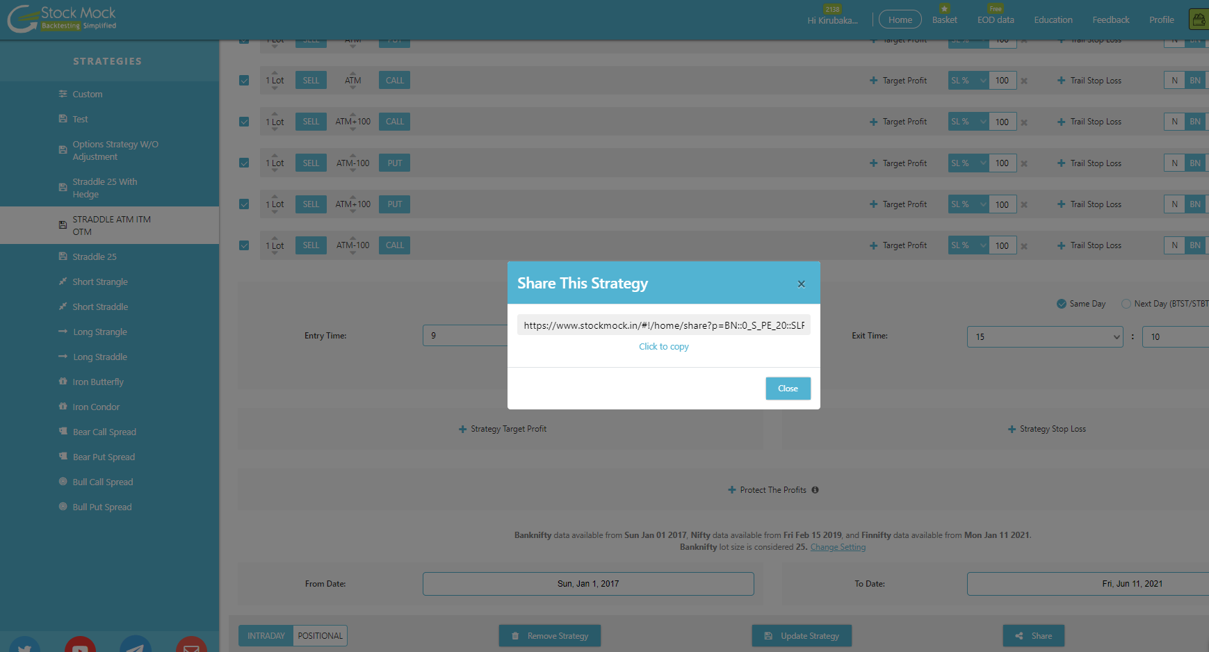Image resolution: width=1209 pixels, height=652 pixels.
Task: Open Home in the top navigation
Action: pyautogui.click(x=900, y=19)
